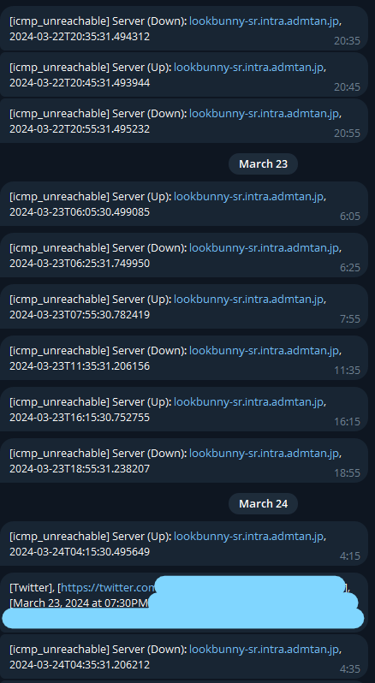The width and height of the screenshot is (375, 683).
Task: Click the 6:05 message timestamp
Action: tap(350, 216)
